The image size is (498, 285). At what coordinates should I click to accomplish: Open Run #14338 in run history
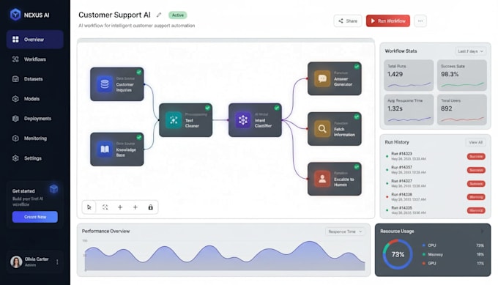pyautogui.click(x=436, y=196)
